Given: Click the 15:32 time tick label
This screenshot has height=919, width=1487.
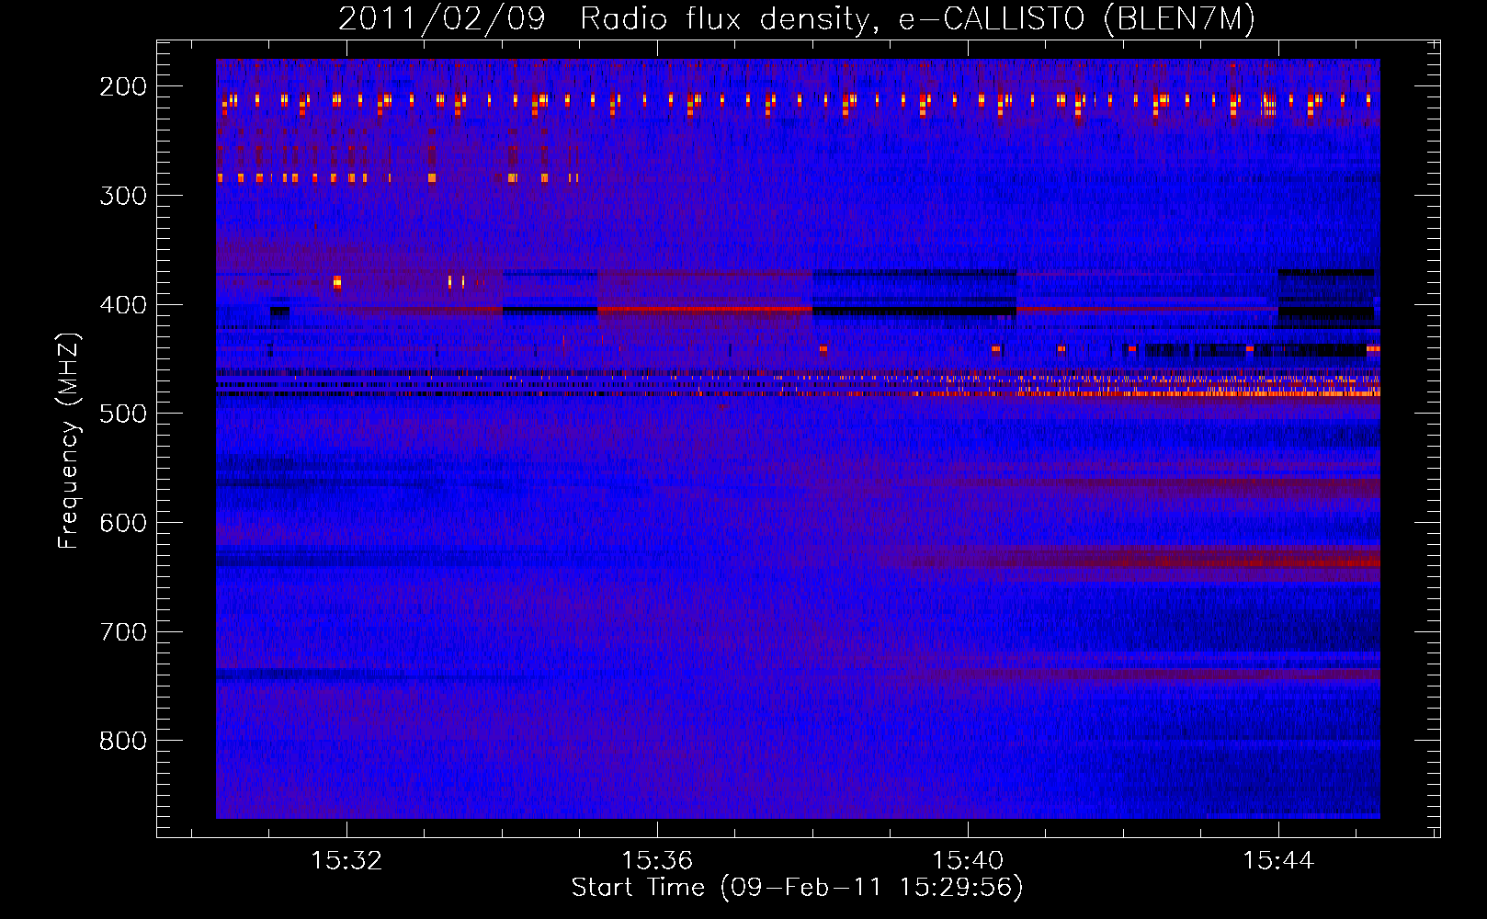Looking at the screenshot, I should (x=346, y=861).
